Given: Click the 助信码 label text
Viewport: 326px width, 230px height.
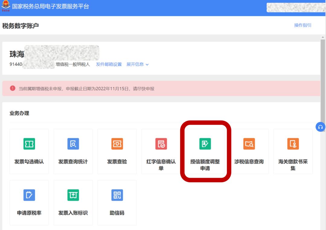Looking at the screenshot, I should [117, 213].
